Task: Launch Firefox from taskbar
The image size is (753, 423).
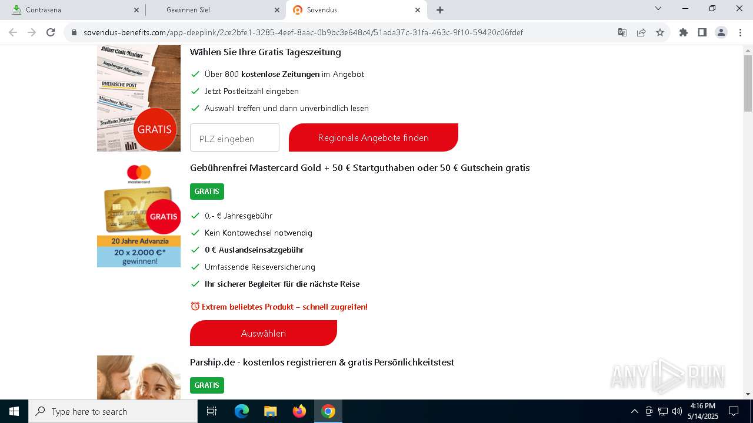Action: point(299,411)
